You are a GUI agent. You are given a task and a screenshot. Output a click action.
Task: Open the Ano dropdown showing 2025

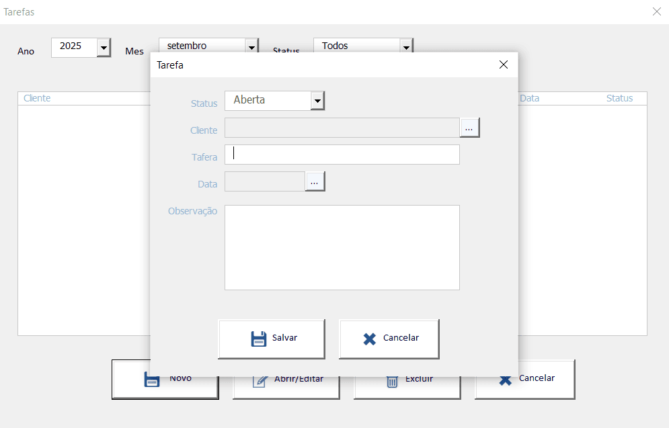click(x=104, y=48)
